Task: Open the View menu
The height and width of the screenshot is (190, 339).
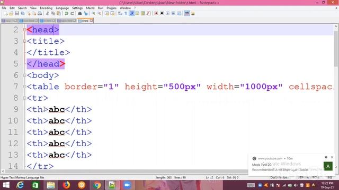Action: click(33, 8)
